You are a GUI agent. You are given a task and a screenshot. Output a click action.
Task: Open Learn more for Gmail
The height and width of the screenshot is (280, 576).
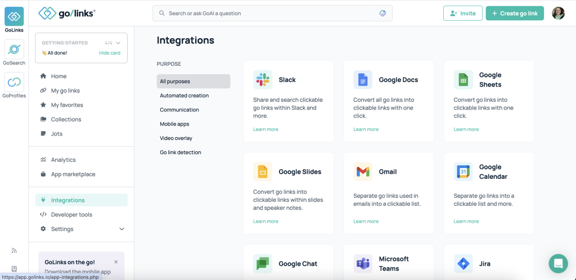(366, 222)
